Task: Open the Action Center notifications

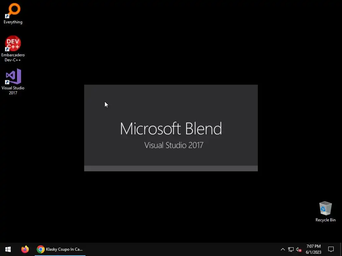Action: point(331,249)
